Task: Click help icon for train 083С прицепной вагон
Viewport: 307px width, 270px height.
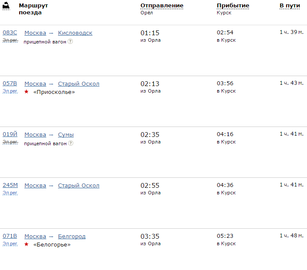Action: pos(70,42)
